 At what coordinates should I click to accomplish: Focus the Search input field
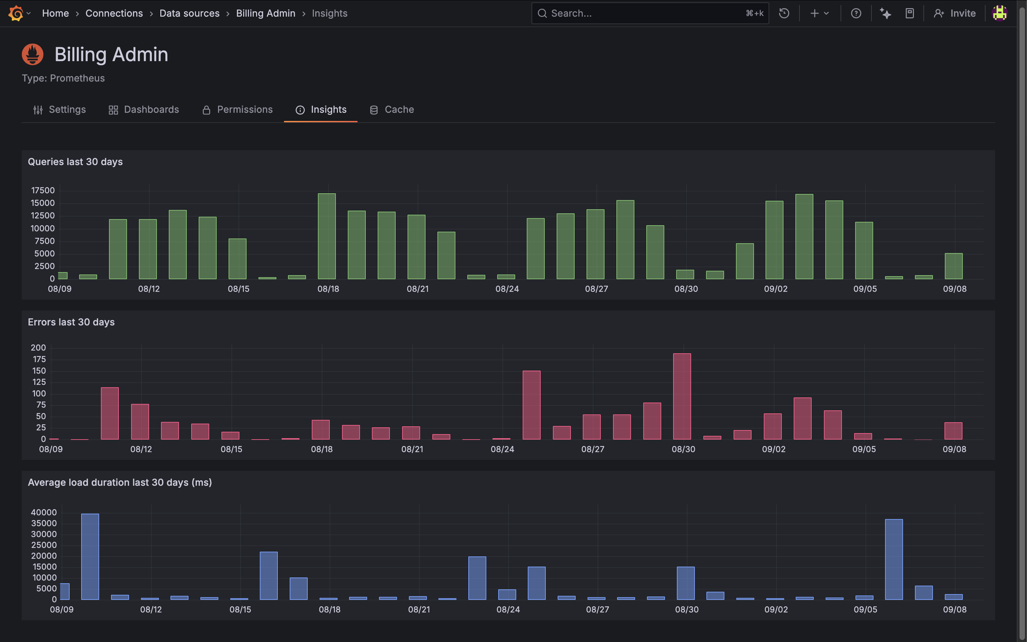(645, 13)
